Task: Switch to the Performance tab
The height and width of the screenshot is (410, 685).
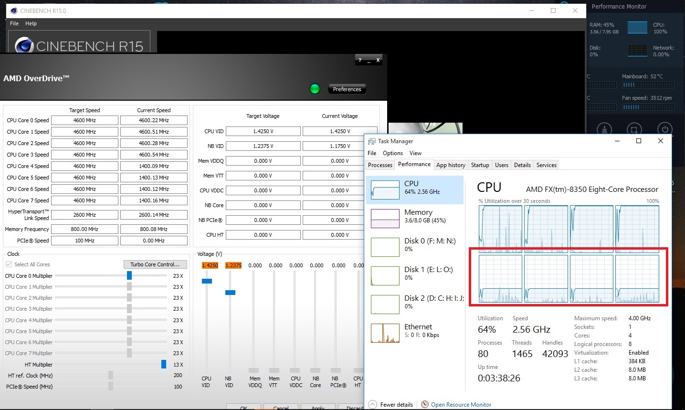Action: pos(414,164)
